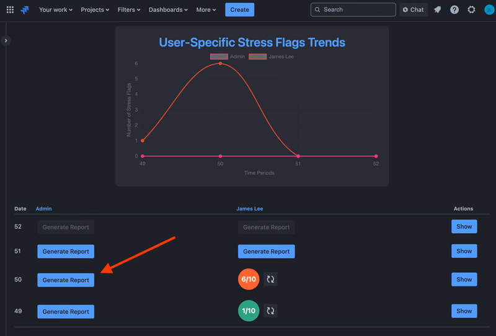Click Show for period 50
496x336 pixels.
464,280
